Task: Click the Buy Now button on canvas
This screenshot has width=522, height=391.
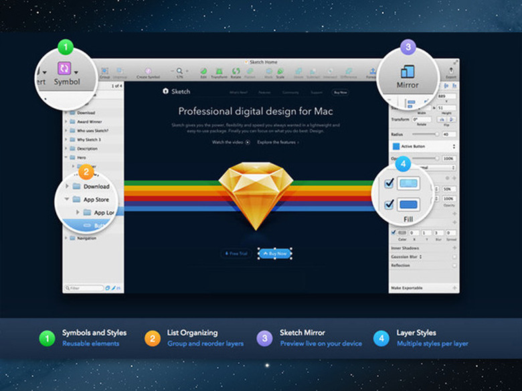Action: pyautogui.click(x=275, y=254)
